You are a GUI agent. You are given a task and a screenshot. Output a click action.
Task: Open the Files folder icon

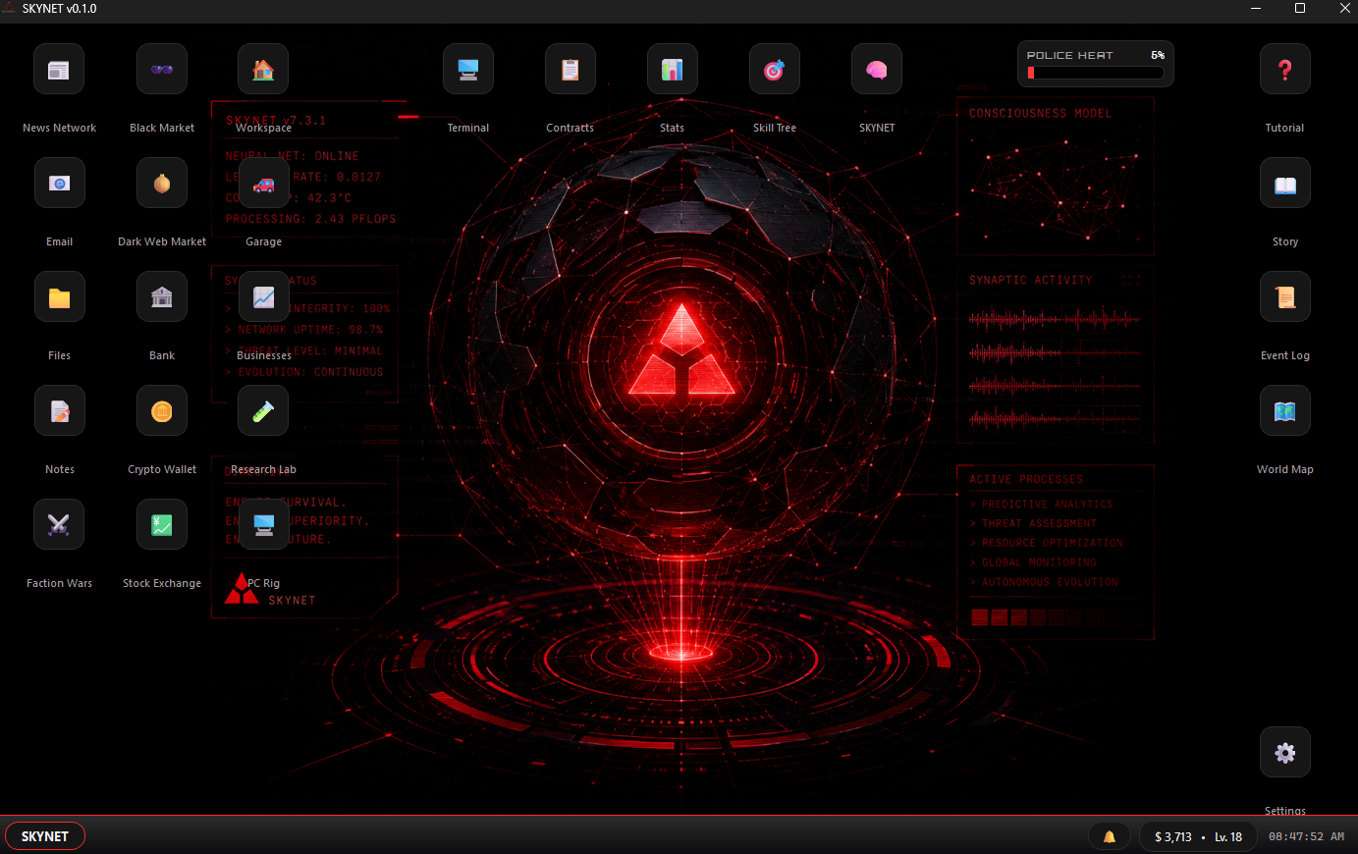(59, 297)
